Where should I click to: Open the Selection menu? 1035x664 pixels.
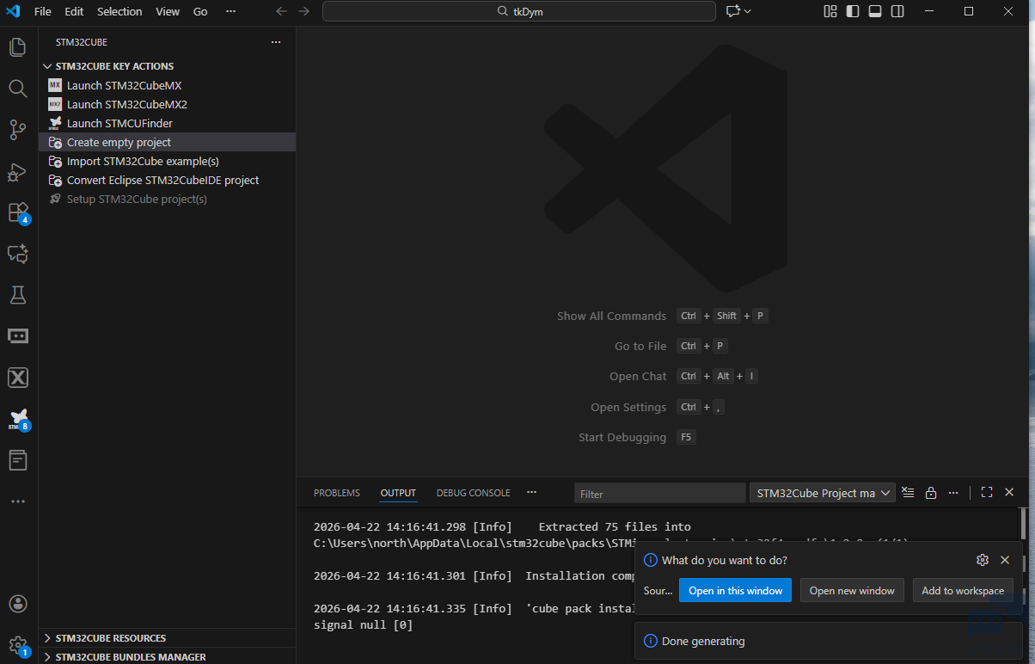119,11
